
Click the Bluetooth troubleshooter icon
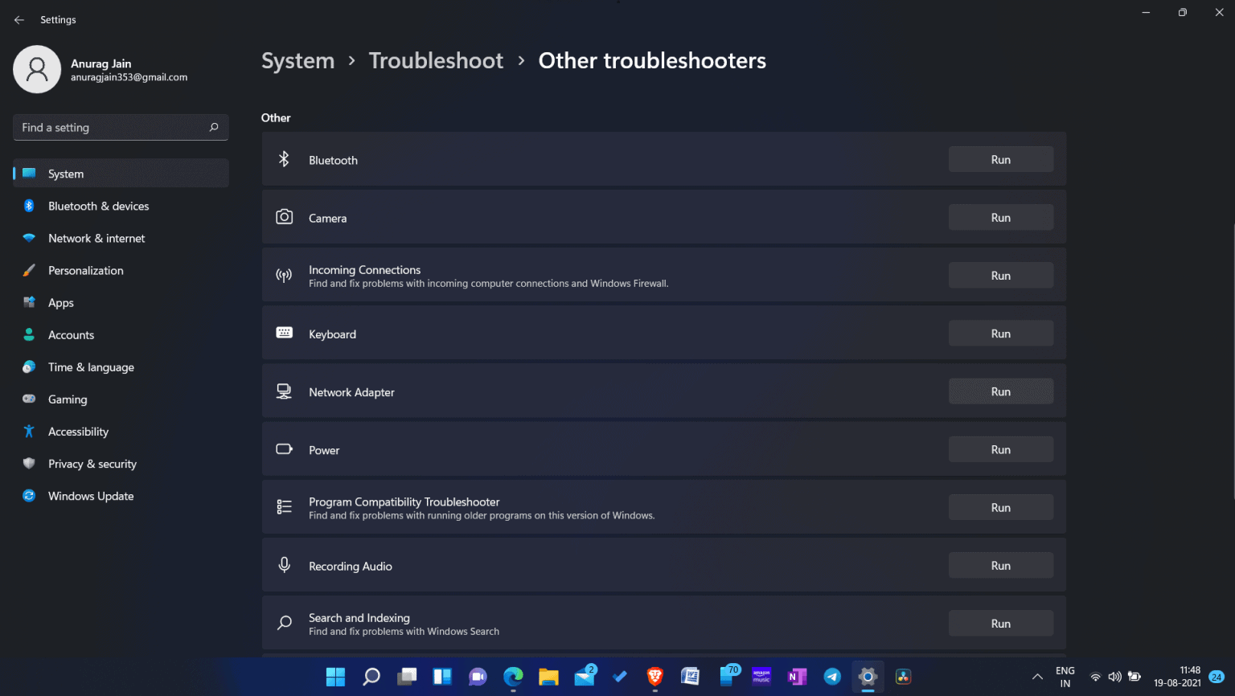(284, 159)
